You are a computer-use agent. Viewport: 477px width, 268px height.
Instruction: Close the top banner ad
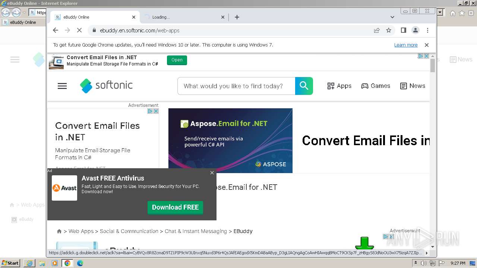coord(426,56)
